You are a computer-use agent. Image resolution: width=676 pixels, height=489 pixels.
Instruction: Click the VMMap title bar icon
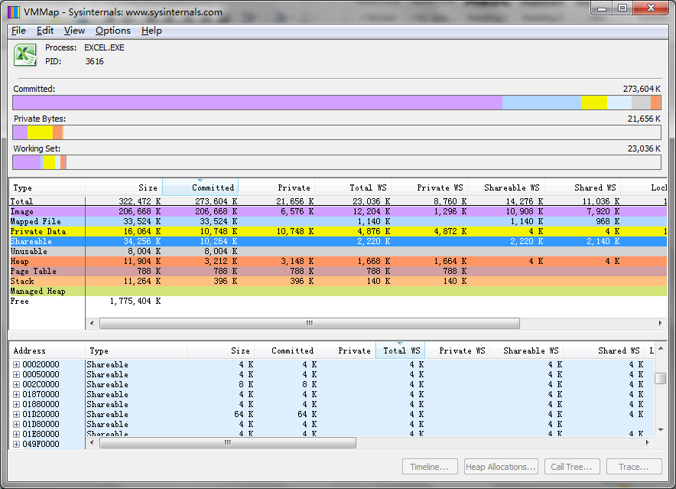13,12
